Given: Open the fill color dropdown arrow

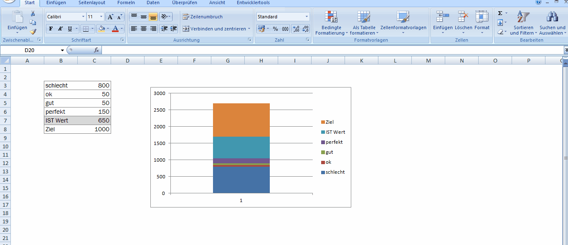Looking at the screenshot, I should 108,29.
